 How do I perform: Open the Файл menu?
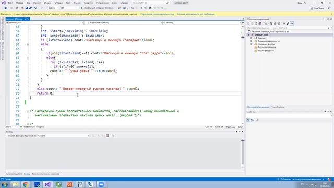pyautogui.click(x=10, y=3)
